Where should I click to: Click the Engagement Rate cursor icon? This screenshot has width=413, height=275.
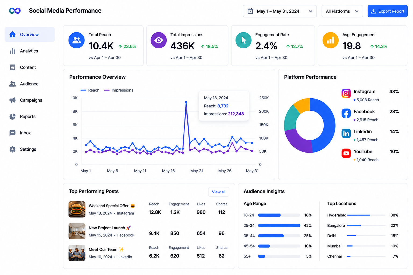click(244, 40)
